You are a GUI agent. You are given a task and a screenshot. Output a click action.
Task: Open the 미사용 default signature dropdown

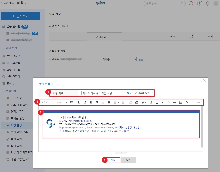[x=119, y=59]
